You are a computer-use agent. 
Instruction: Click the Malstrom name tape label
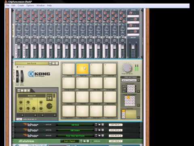[116, 141]
